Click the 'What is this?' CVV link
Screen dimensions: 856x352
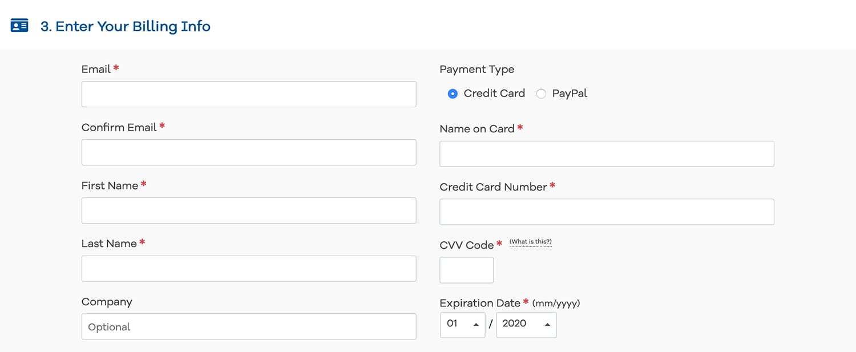530,242
